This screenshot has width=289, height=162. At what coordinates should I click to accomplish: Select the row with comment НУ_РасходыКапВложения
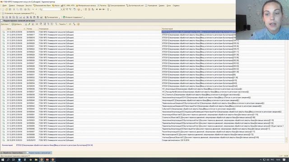click(143, 92)
